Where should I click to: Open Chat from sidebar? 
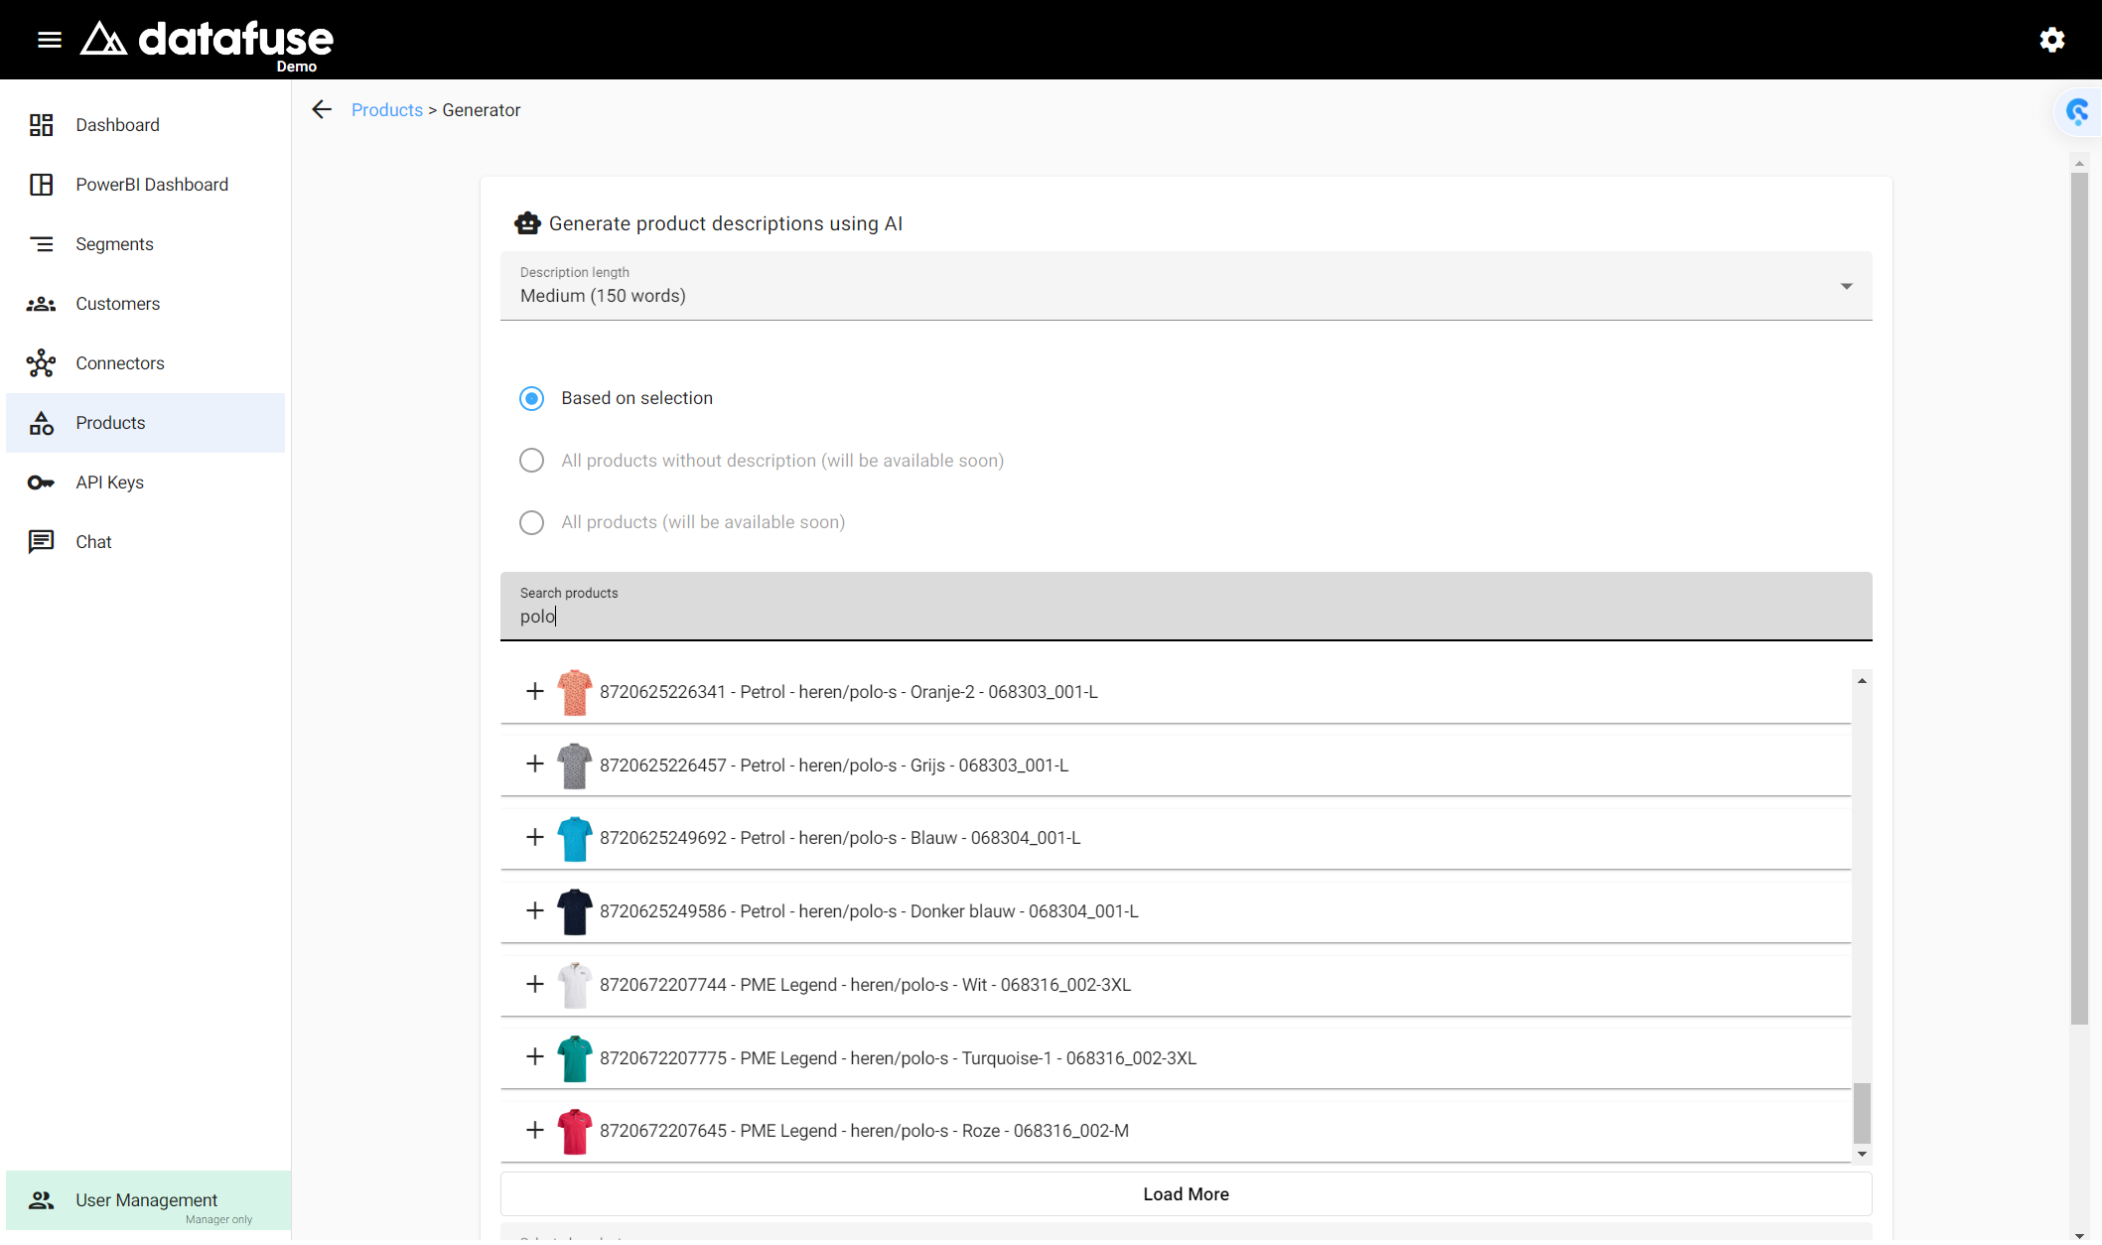pyautogui.click(x=146, y=542)
